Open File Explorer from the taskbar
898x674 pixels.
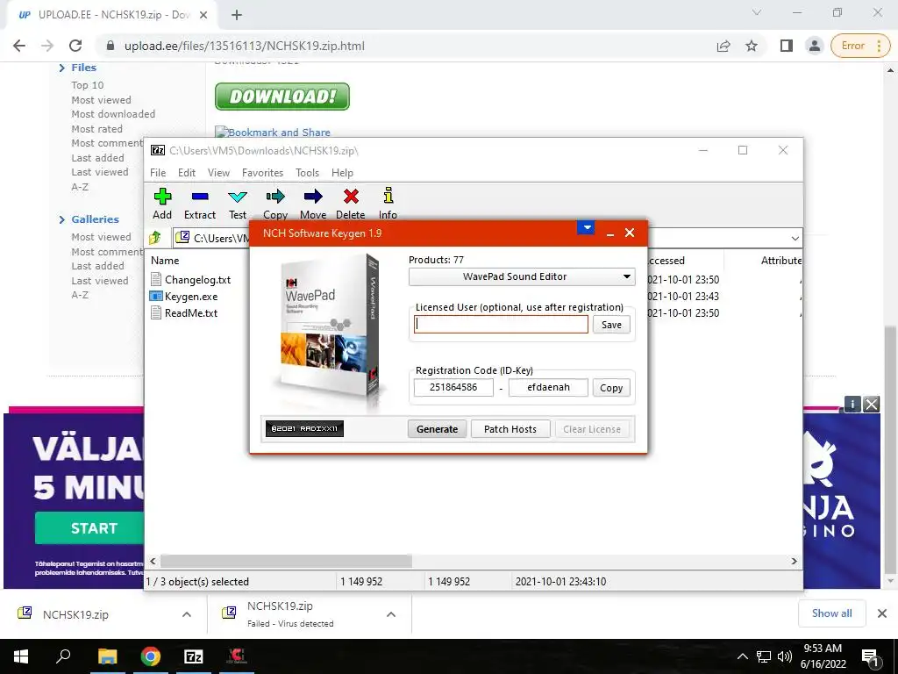(x=107, y=656)
